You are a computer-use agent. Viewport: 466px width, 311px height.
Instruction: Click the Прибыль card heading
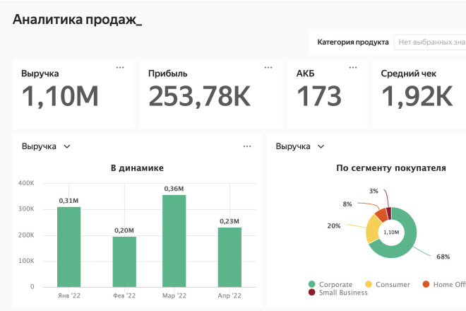(168, 74)
